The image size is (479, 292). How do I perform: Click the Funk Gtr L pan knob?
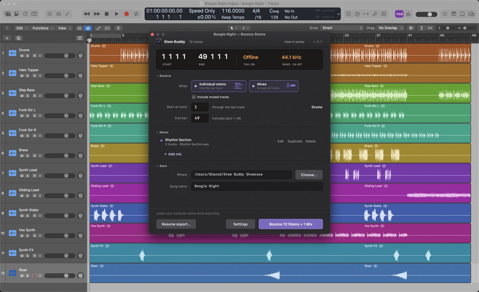click(x=81, y=116)
